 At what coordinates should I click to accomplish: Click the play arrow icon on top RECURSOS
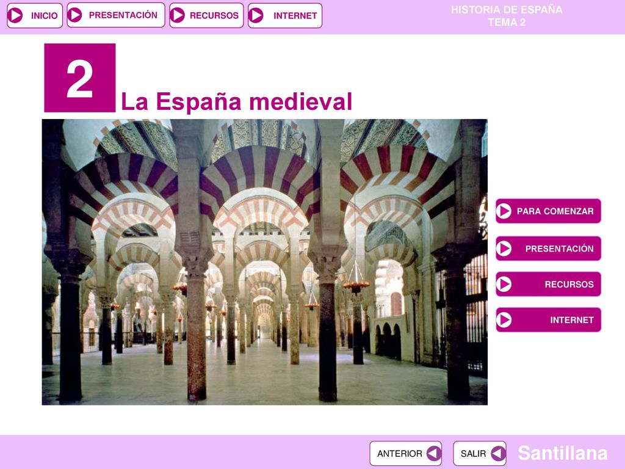(178, 15)
